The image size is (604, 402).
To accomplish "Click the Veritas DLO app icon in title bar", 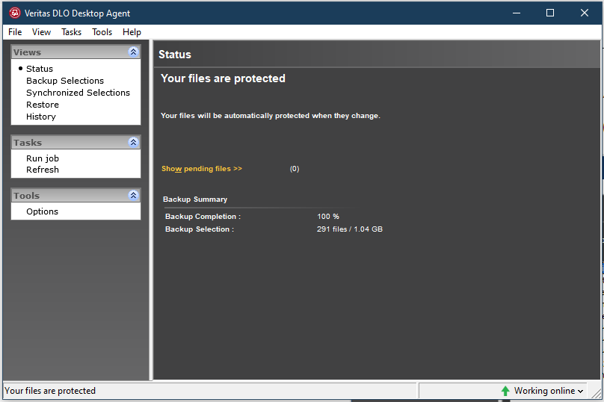I will click(15, 13).
